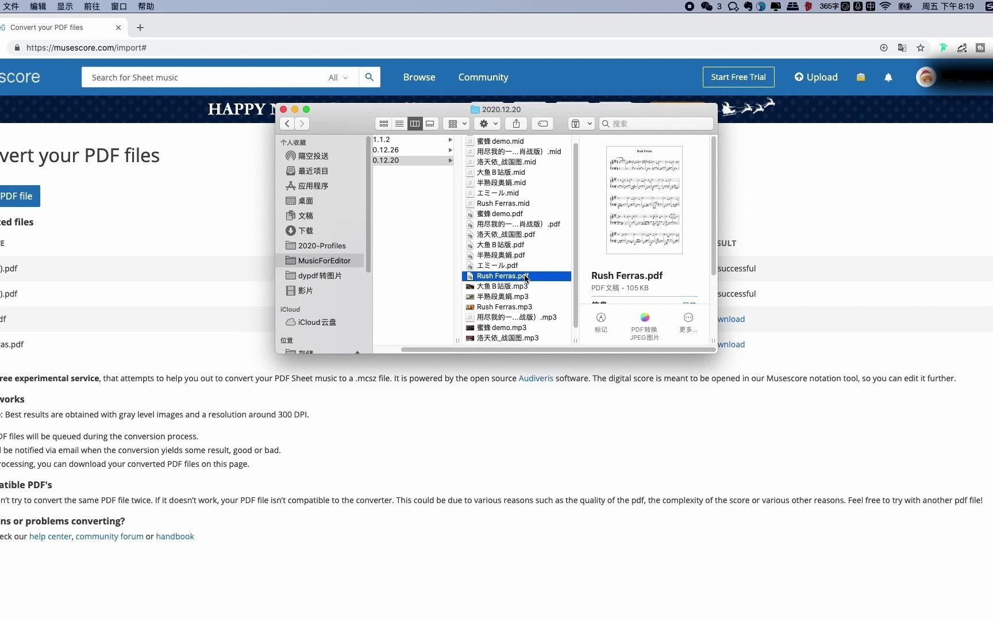The height and width of the screenshot is (621, 993).
Task: Open 2020-Profiles folder in sidebar
Action: tap(322, 246)
